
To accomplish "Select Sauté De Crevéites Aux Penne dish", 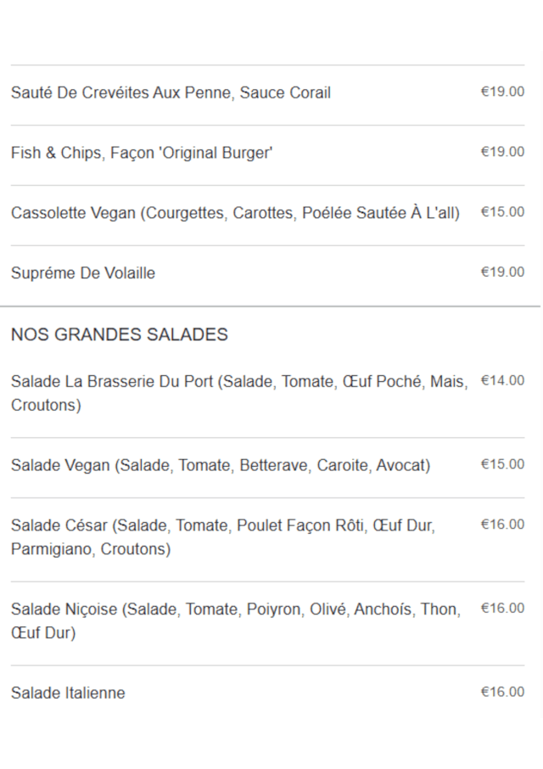I will [171, 93].
